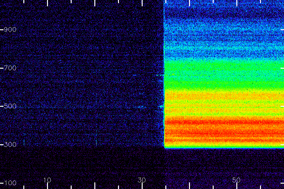Click the 900 label on the vertical axis
The width and height of the screenshot is (284, 189).
(10, 30)
